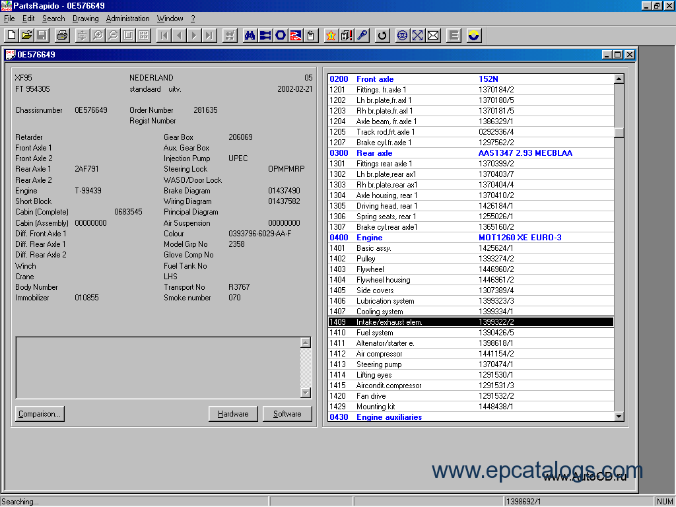This screenshot has width=676, height=507.
Task: Click the zoom-in magnifier icon
Action: tap(98, 36)
